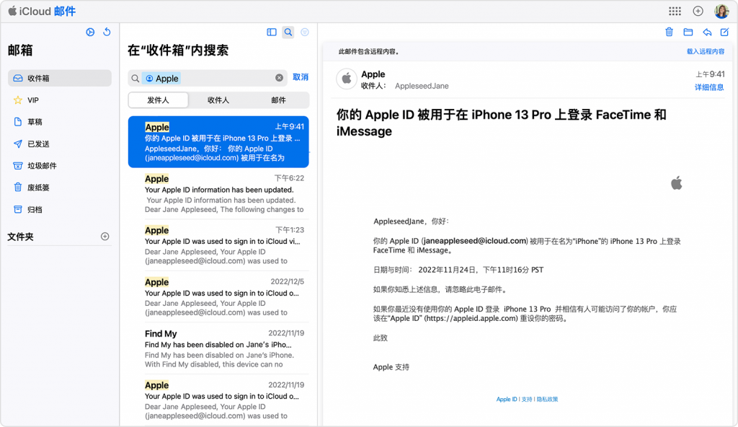738x427 pixels.
Task: Click the 支持 footer link
Action: (x=527, y=399)
